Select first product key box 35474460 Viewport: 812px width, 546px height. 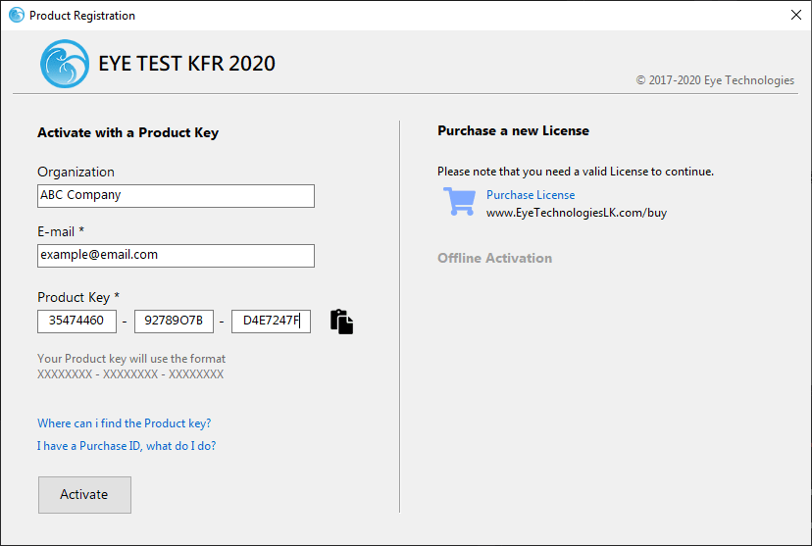(76, 322)
